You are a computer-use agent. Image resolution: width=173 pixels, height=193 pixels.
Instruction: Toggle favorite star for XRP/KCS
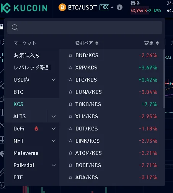(x=70, y=68)
